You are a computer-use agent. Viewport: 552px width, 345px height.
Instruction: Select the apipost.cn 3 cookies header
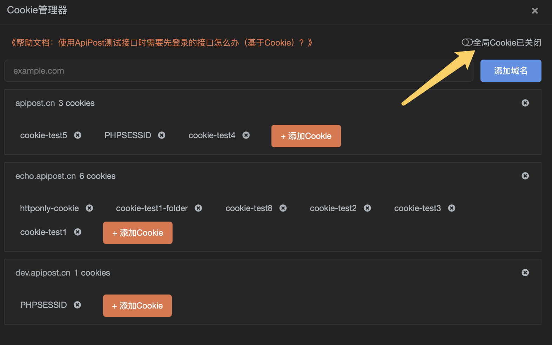(x=55, y=103)
